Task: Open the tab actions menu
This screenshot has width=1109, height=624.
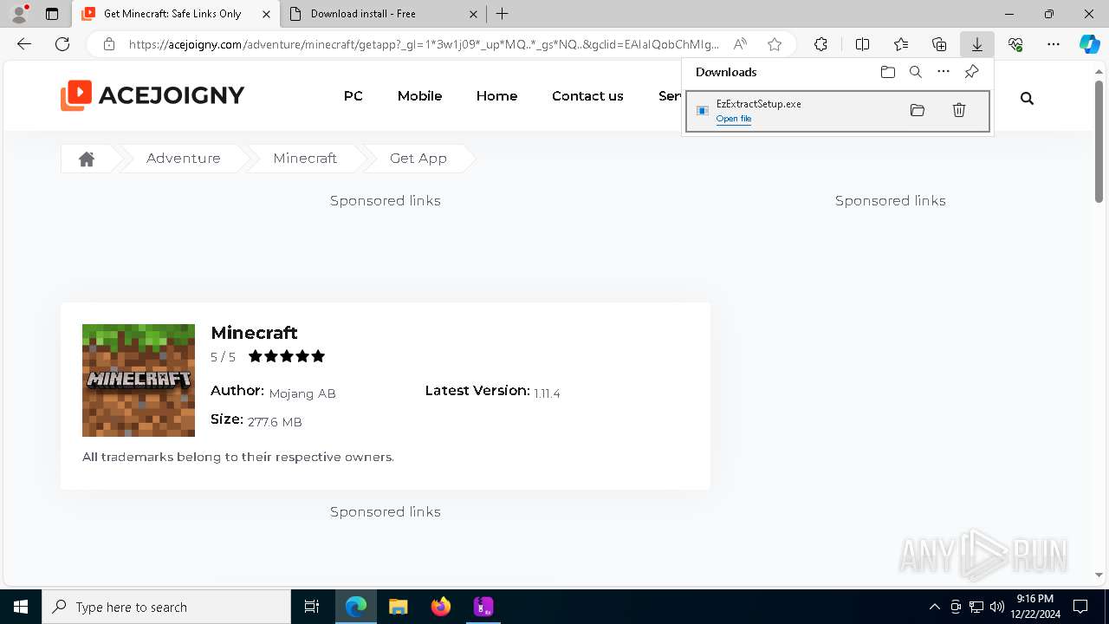Action: coord(52,14)
